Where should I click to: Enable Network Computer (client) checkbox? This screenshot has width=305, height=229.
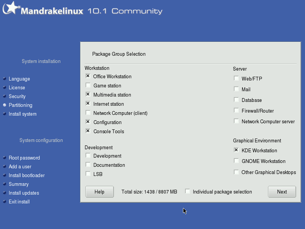pyautogui.click(x=88, y=113)
